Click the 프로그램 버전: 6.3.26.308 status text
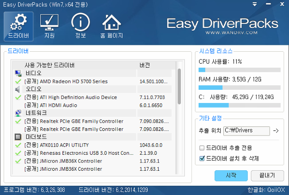Image resolution: width=289 pixels, height=195 pixels. (x=34, y=190)
